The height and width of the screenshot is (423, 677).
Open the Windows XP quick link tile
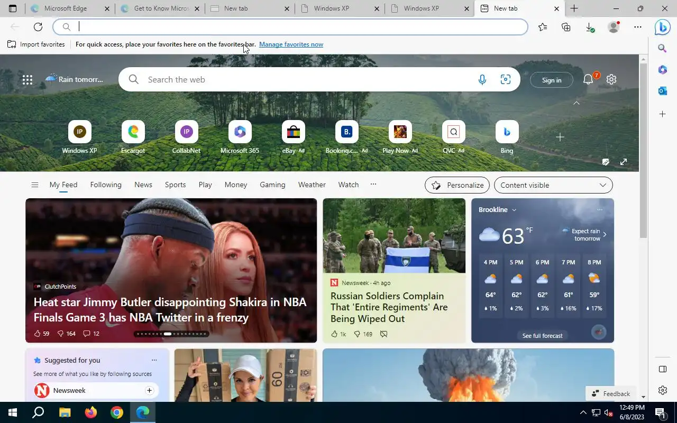click(79, 137)
